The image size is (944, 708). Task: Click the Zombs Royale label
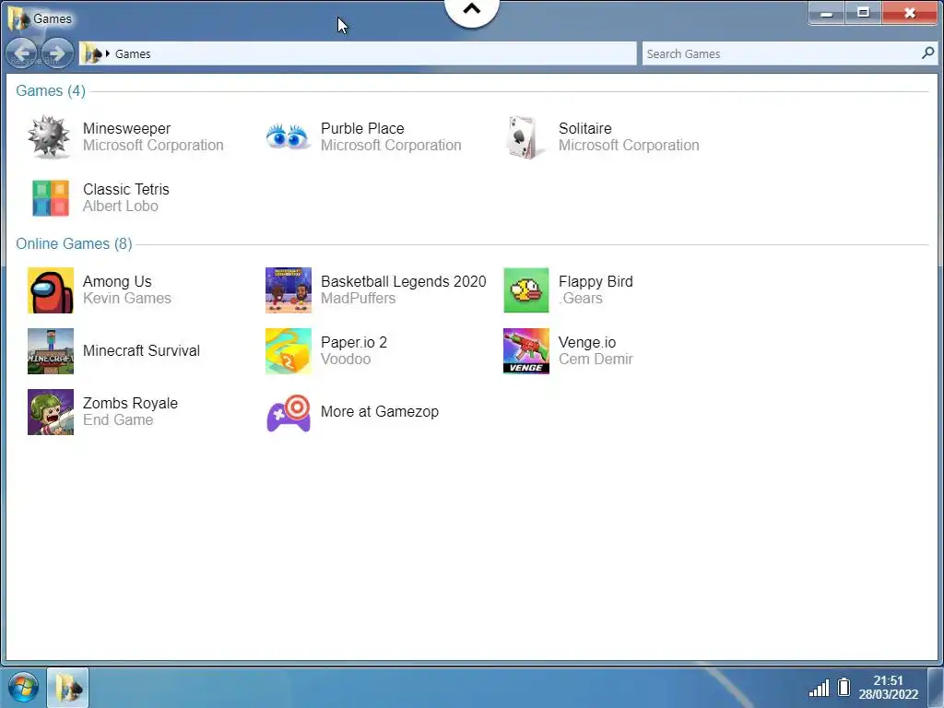pos(130,404)
